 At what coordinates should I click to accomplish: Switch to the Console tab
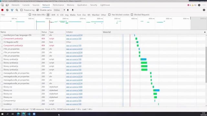coord(26,5)
